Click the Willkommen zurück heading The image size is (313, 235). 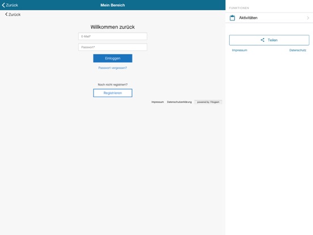pos(113,27)
